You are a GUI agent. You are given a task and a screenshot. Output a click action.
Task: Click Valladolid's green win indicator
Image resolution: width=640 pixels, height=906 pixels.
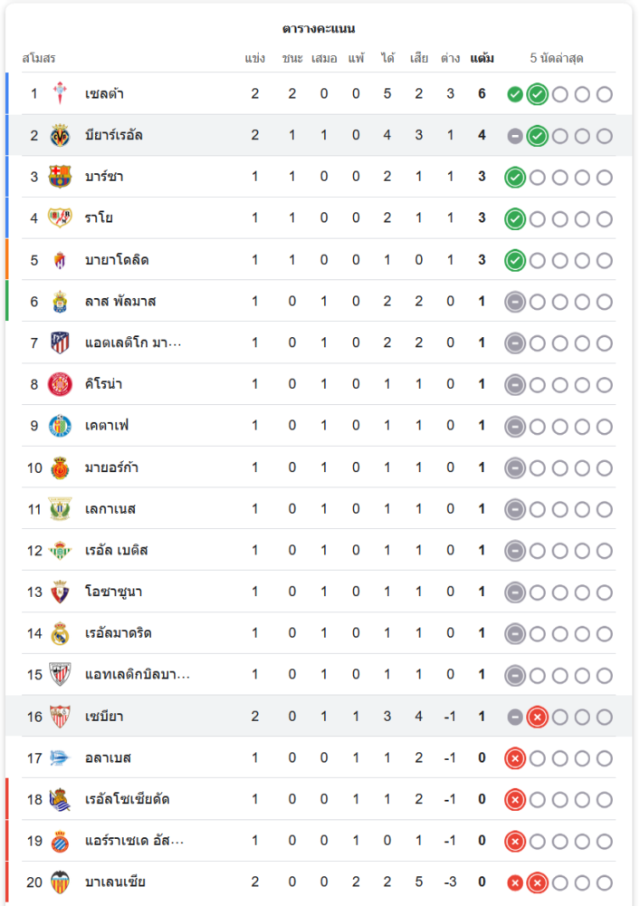(515, 260)
